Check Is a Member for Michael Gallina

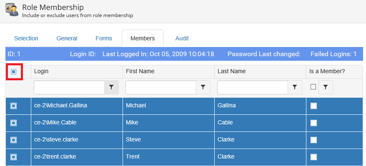coord(313,106)
